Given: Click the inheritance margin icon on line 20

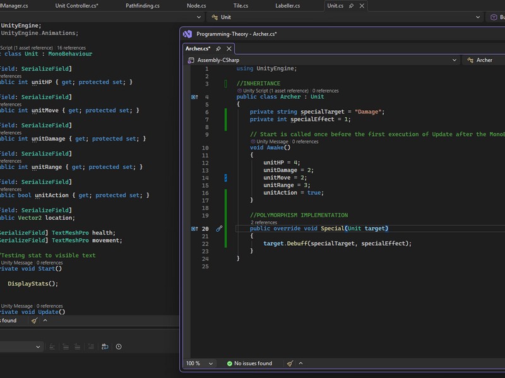Looking at the screenshot, I should click(x=195, y=229).
